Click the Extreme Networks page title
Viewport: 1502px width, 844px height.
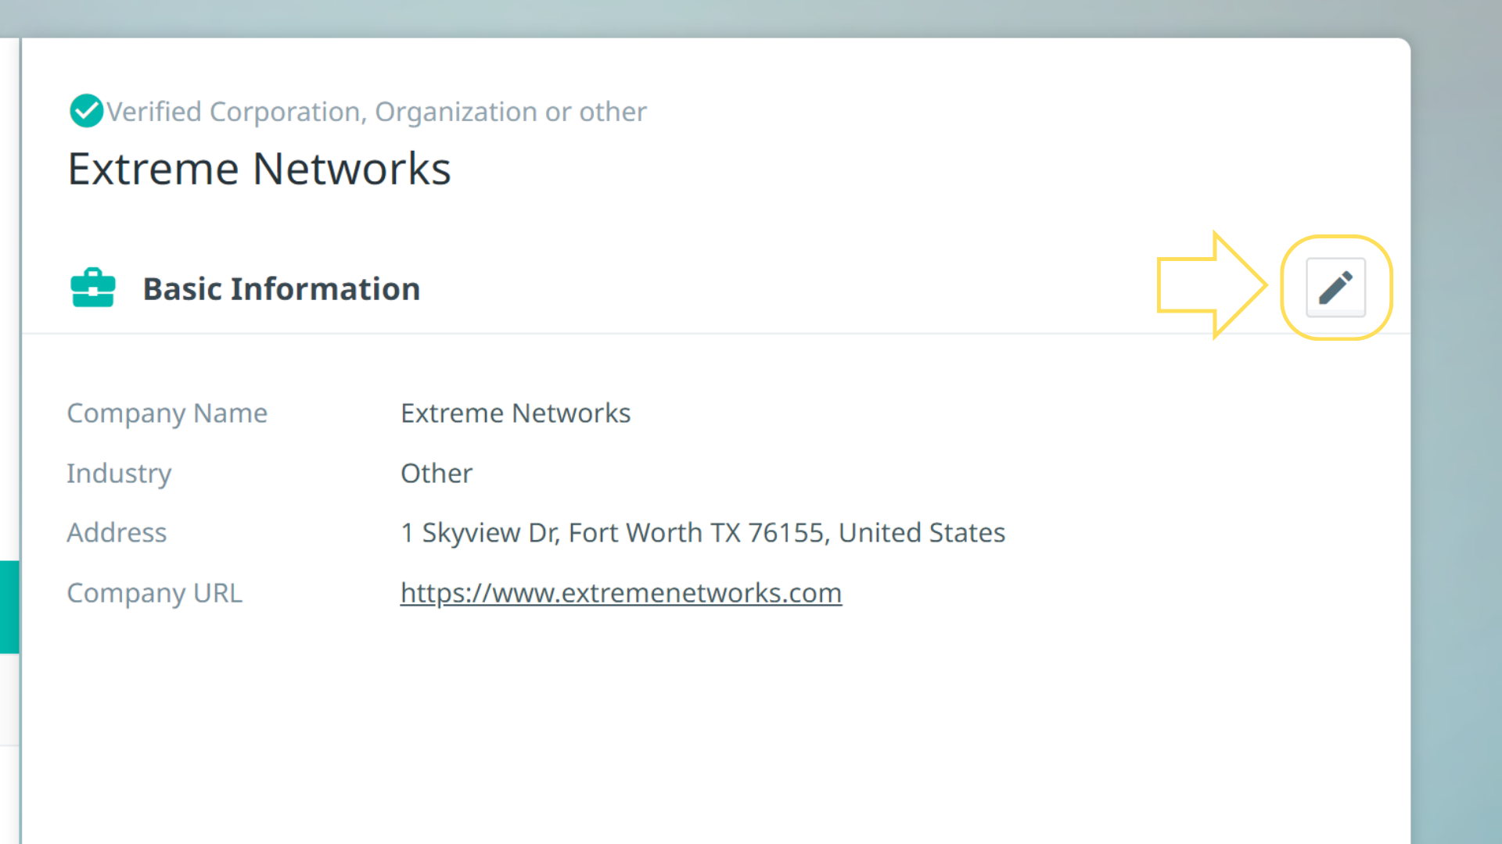(259, 169)
